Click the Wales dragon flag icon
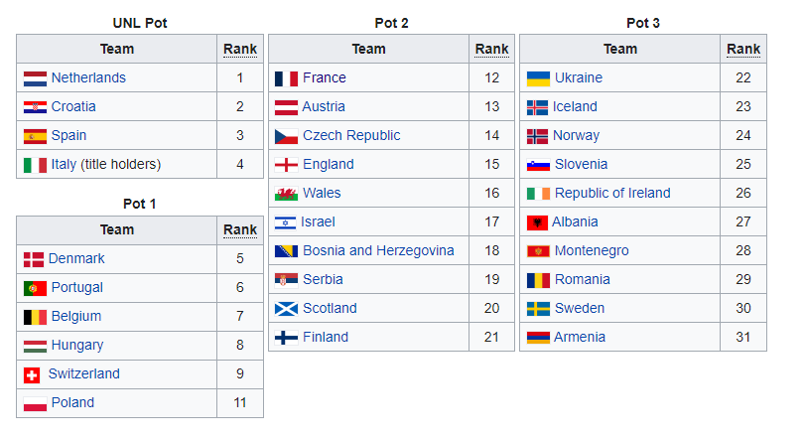The height and width of the screenshot is (441, 805). point(286,194)
